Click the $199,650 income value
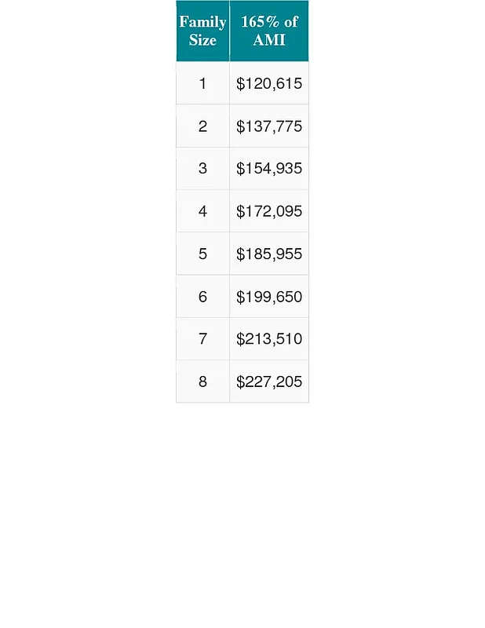 click(x=269, y=297)
